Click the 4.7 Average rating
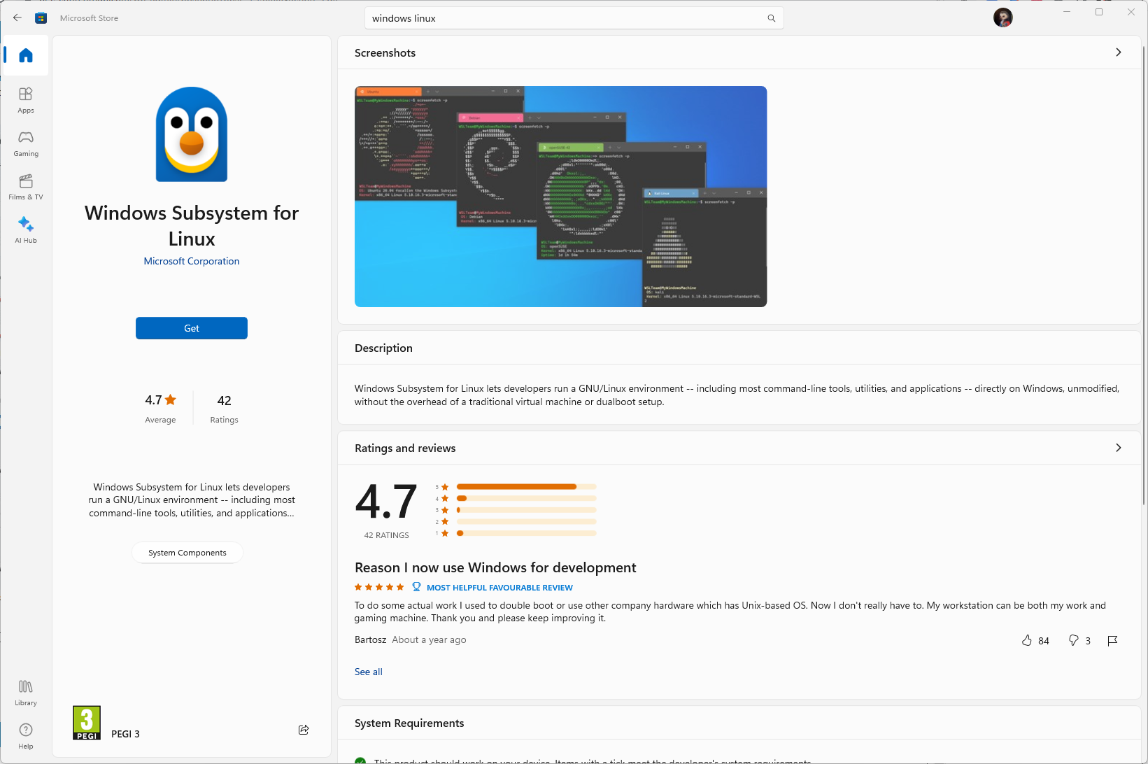1148x764 pixels. click(160, 409)
